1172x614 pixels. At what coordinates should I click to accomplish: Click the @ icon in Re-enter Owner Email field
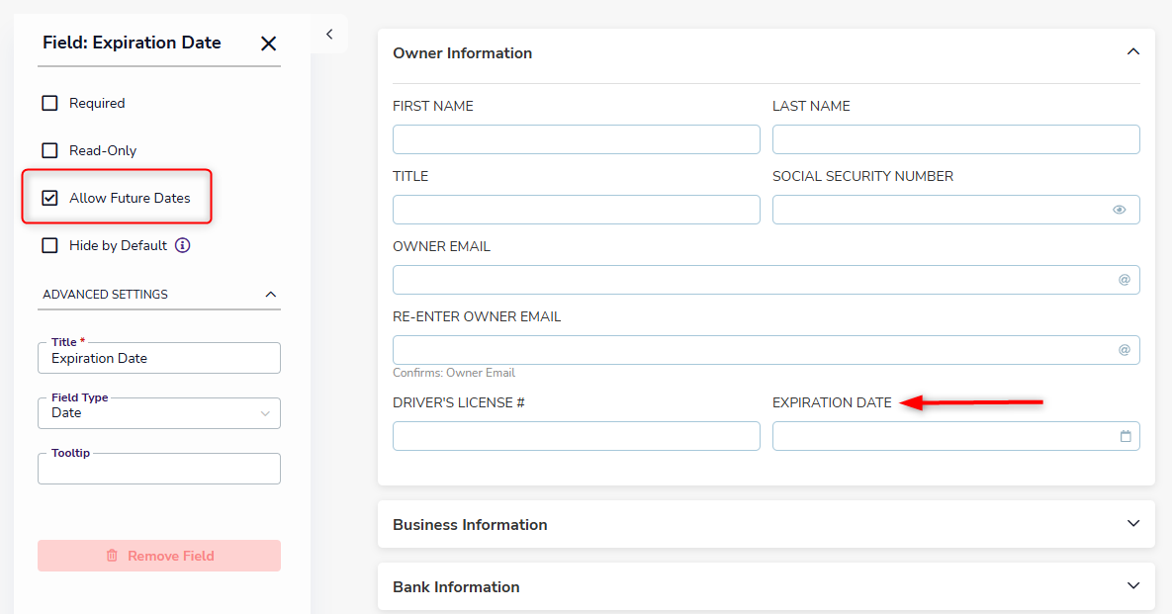[x=1125, y=350]
